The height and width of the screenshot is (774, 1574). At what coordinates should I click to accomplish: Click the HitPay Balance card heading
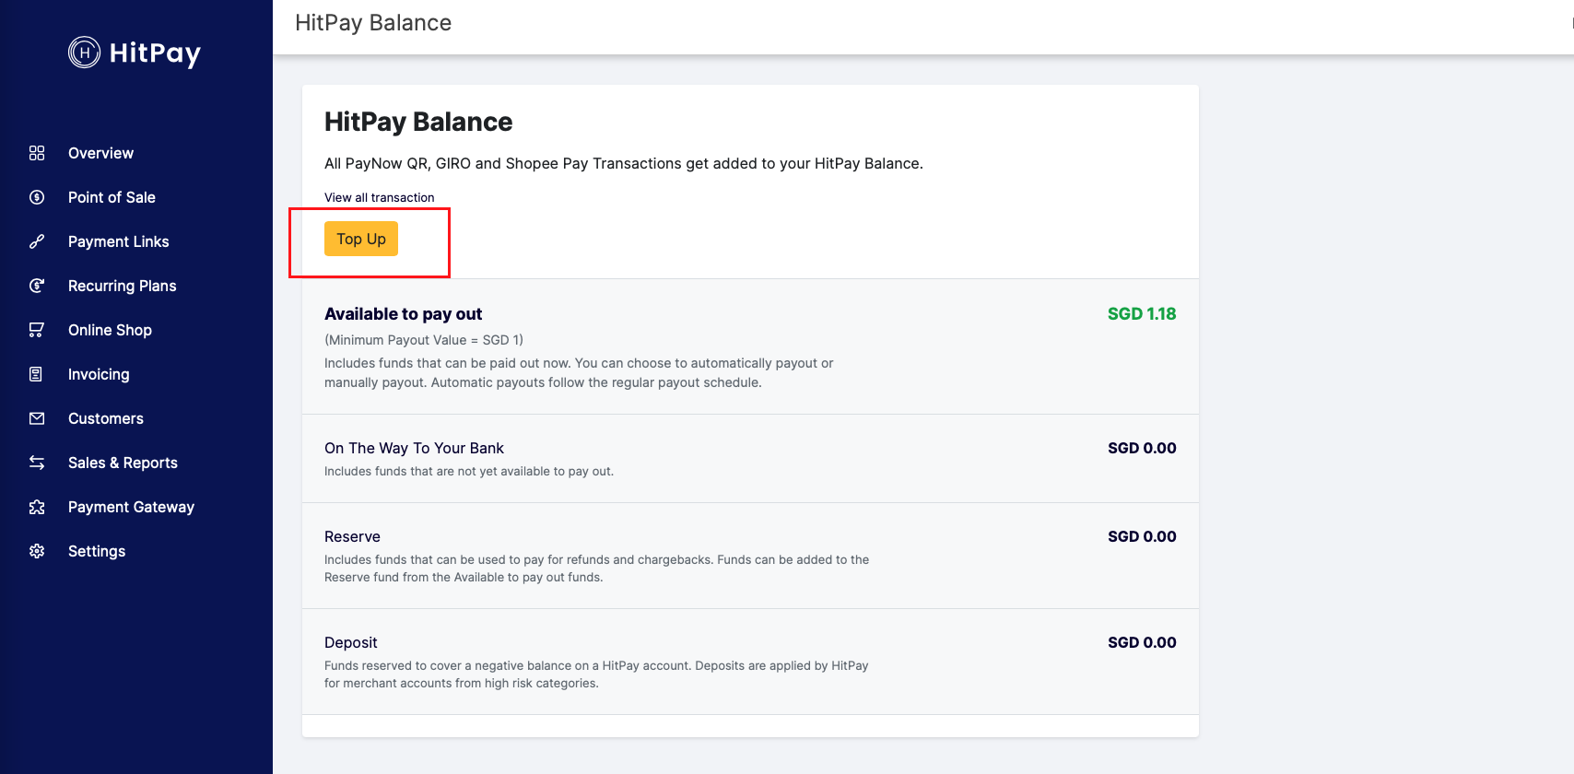tap(418, 122)
